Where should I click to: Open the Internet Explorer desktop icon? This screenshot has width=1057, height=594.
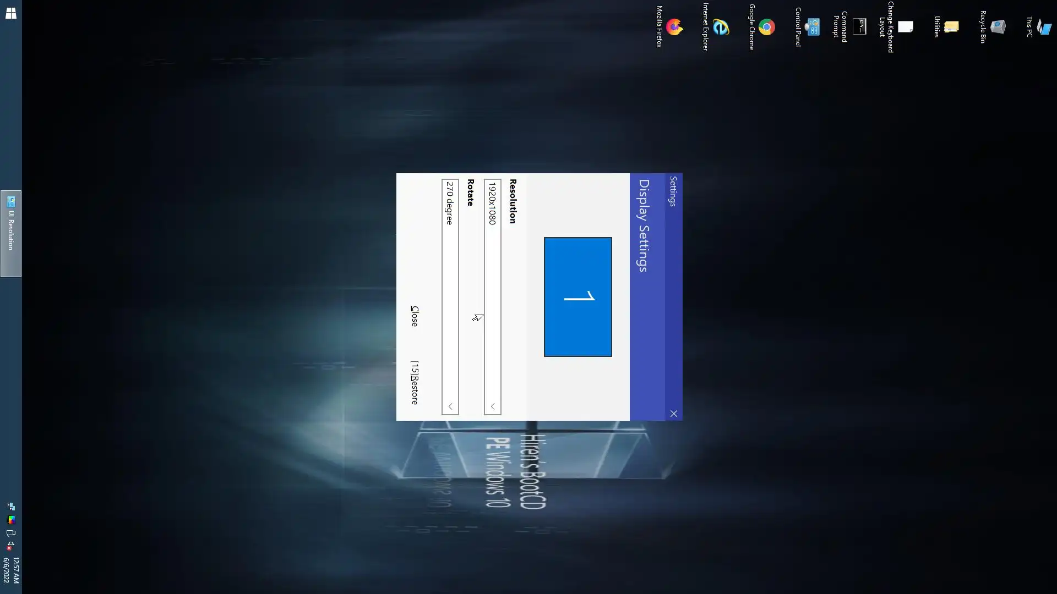[x=720, y=26]
